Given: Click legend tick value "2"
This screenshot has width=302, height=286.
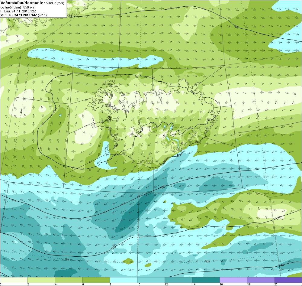Looking at the screenshot, I should [x=28, y=284].
